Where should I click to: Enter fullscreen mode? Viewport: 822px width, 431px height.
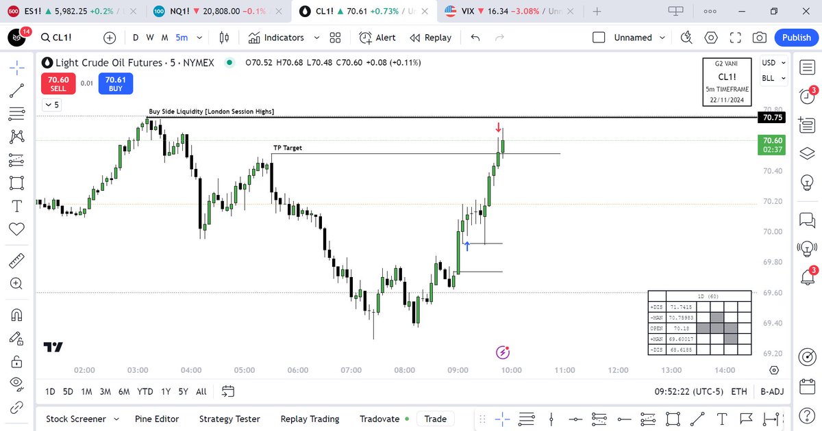pos(736,38)
